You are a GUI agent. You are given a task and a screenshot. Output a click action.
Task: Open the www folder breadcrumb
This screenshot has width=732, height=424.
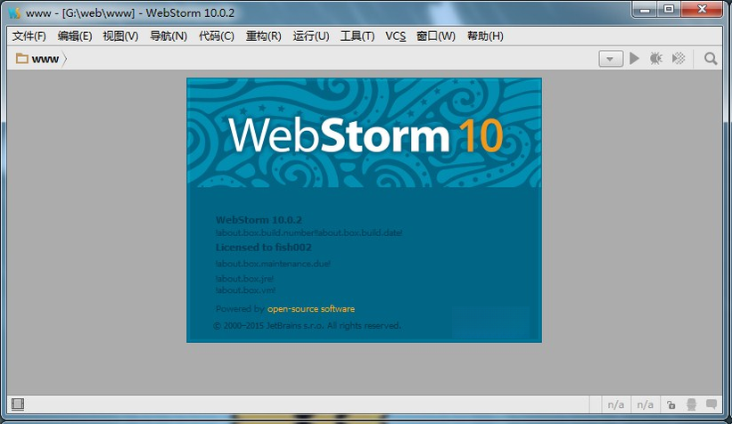pyautogui.click(x=37, y=59)
